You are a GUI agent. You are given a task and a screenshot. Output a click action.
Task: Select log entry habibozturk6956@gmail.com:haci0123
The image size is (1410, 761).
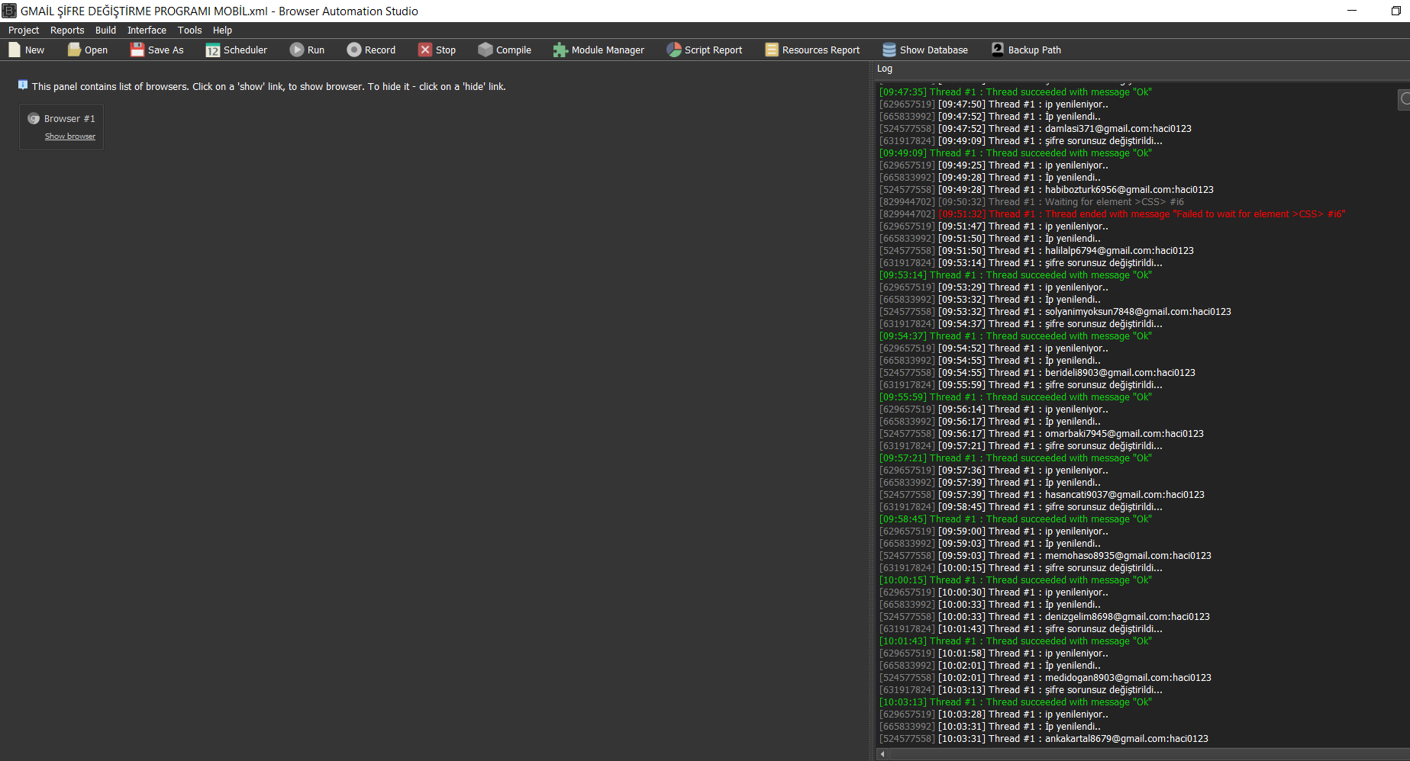coord(1047,190)
